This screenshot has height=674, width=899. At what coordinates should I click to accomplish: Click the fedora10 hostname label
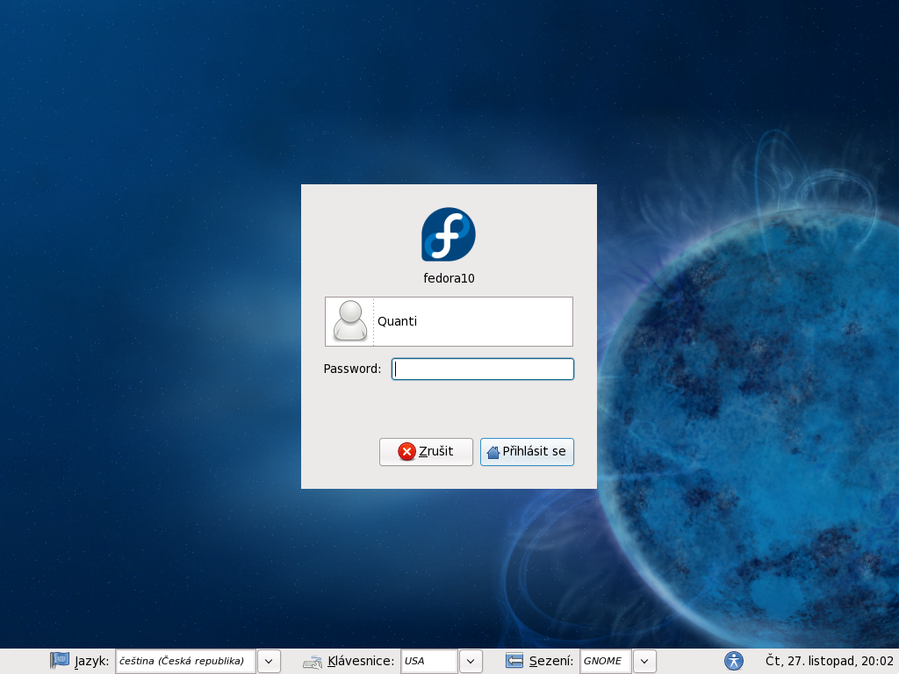[449, 278]
